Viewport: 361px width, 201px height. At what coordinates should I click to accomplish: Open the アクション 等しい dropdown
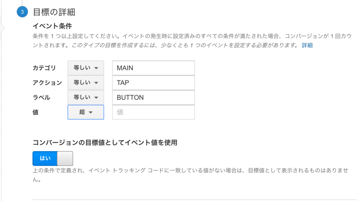click(x=86, y=83)
